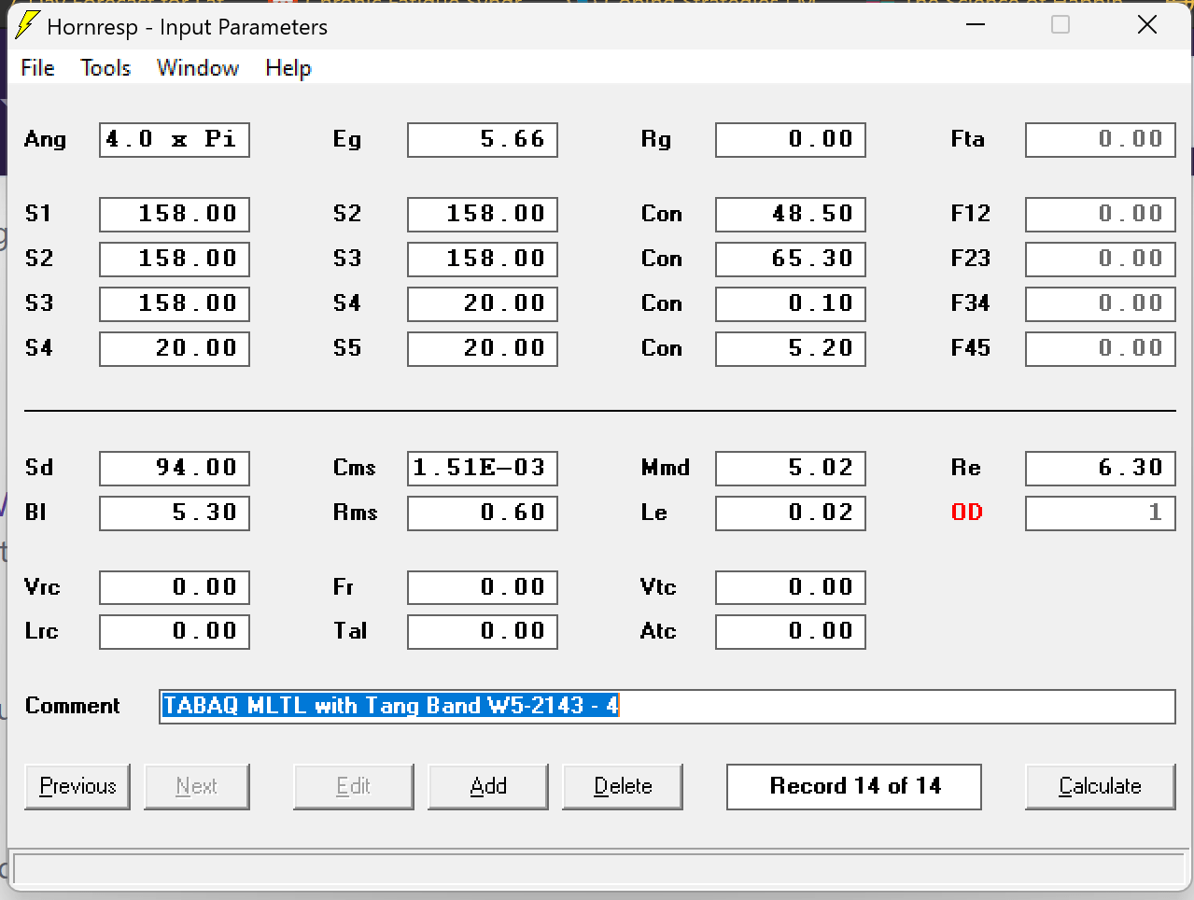Click the S5 field with 20.00
This screenshot has width=1194, height=900.
[x=483, y=348]
